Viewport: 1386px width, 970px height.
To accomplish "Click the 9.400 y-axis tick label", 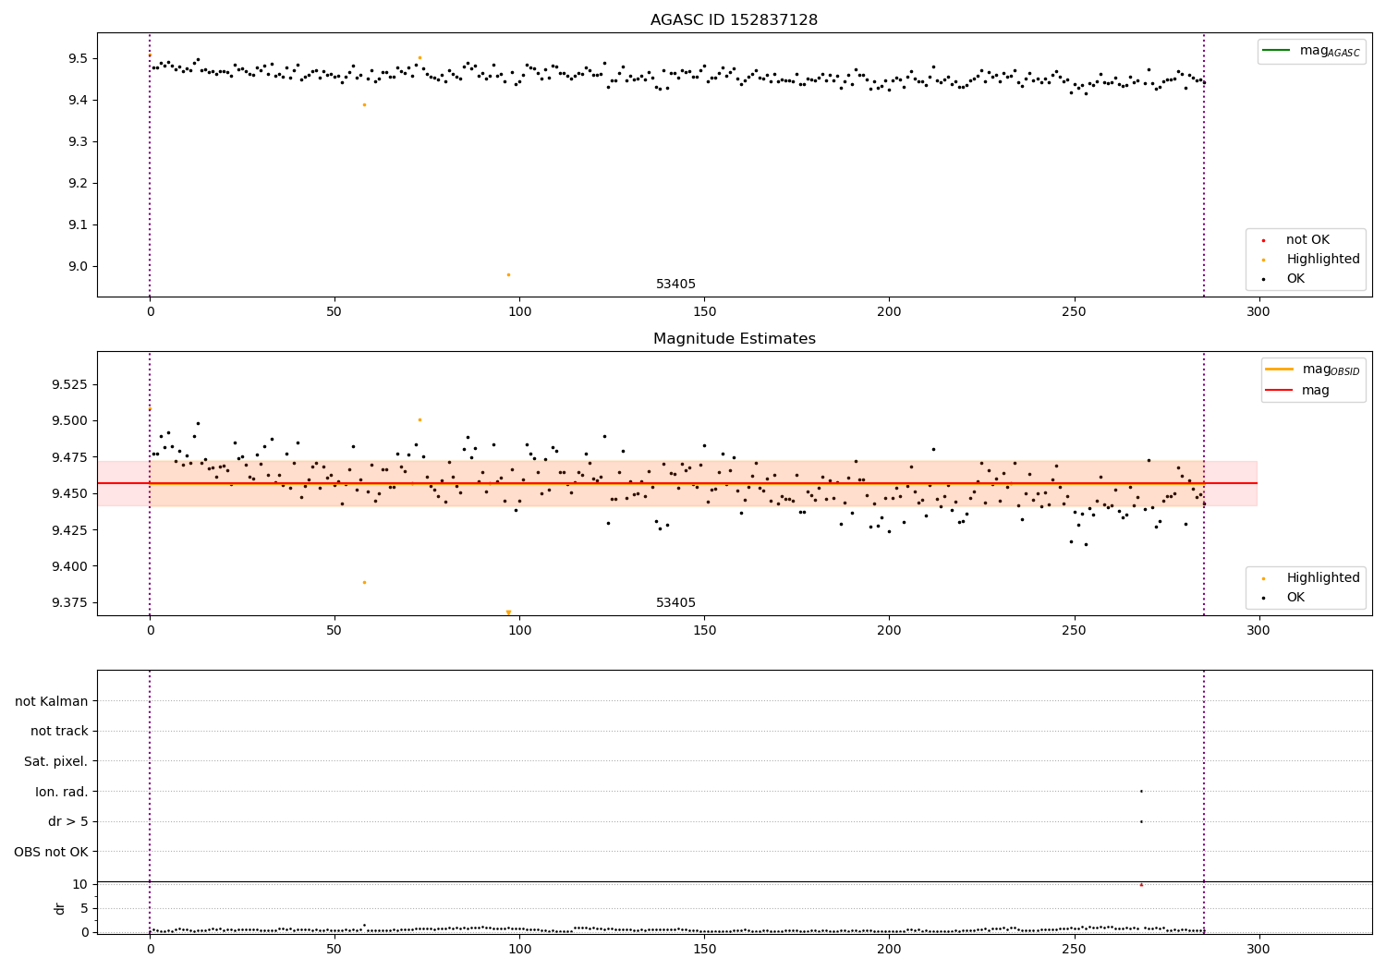I will [x=69, y=566].
